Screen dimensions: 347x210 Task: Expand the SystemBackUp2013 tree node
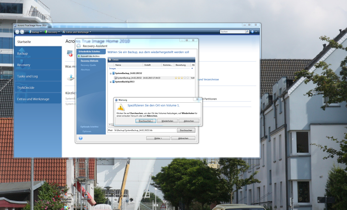tap(111, 82)
